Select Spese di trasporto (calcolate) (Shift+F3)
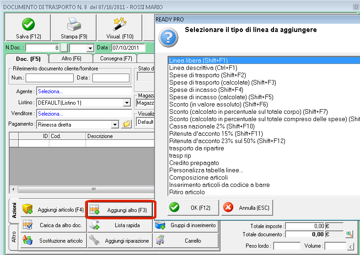Image resolution: width=360 pixels, height=255 pixels. point(264,83)
